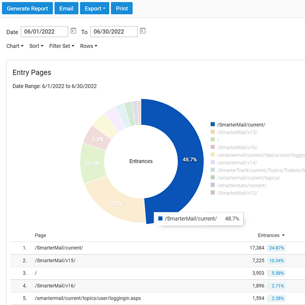The width and height of the screenshot is (305, 305).
Task: Select legend swatch for /SmarterMail/v13/
Action: pos(213,193)
